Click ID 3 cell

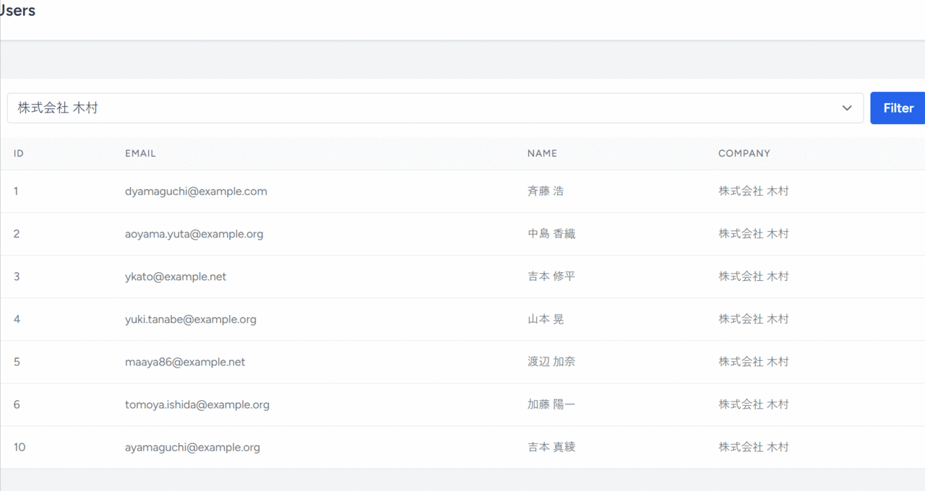(17, 277)
